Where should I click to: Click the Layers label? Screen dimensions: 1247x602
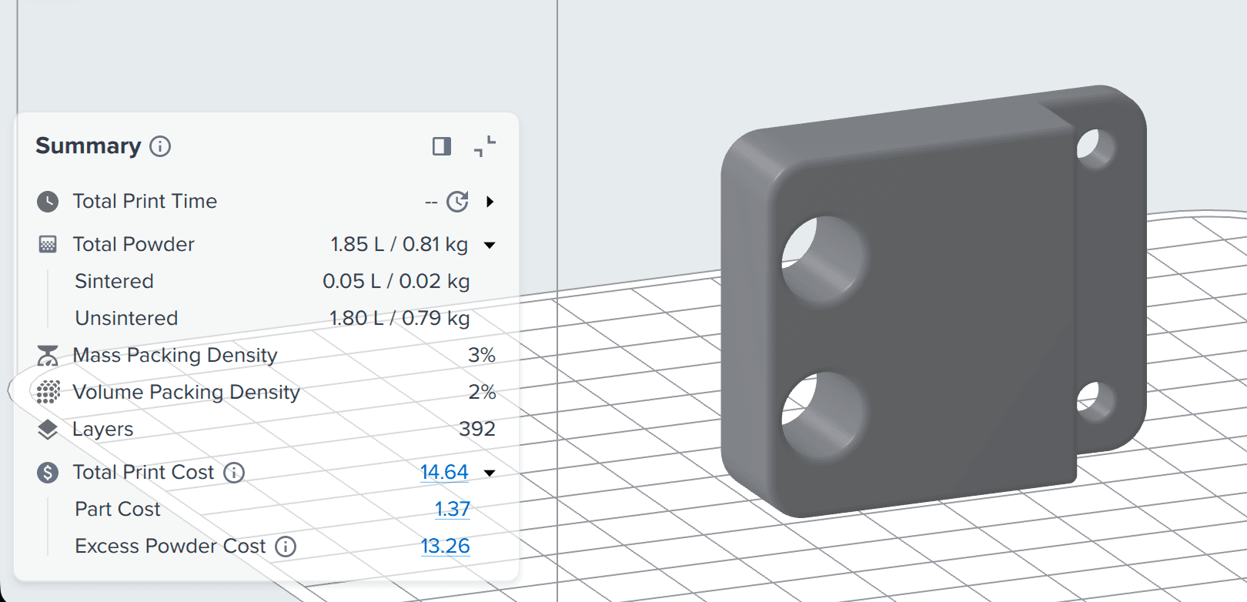tap(102, 429)
